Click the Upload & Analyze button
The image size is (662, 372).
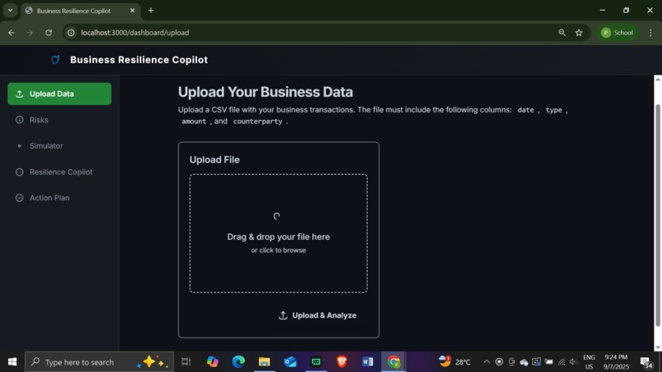[x=318, y=315]
